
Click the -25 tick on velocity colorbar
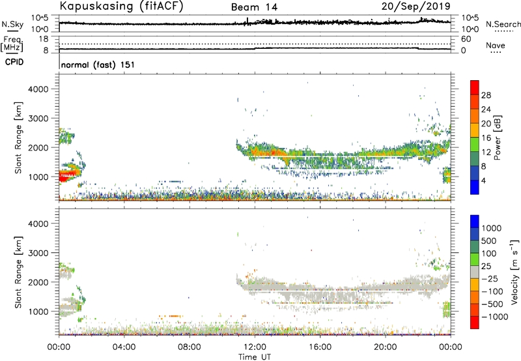pos(489,278)
